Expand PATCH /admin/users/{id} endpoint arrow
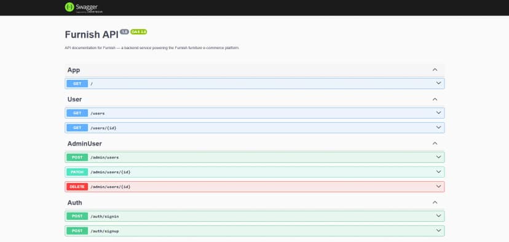Screen dimensions: 509x242 click(438, 172)
